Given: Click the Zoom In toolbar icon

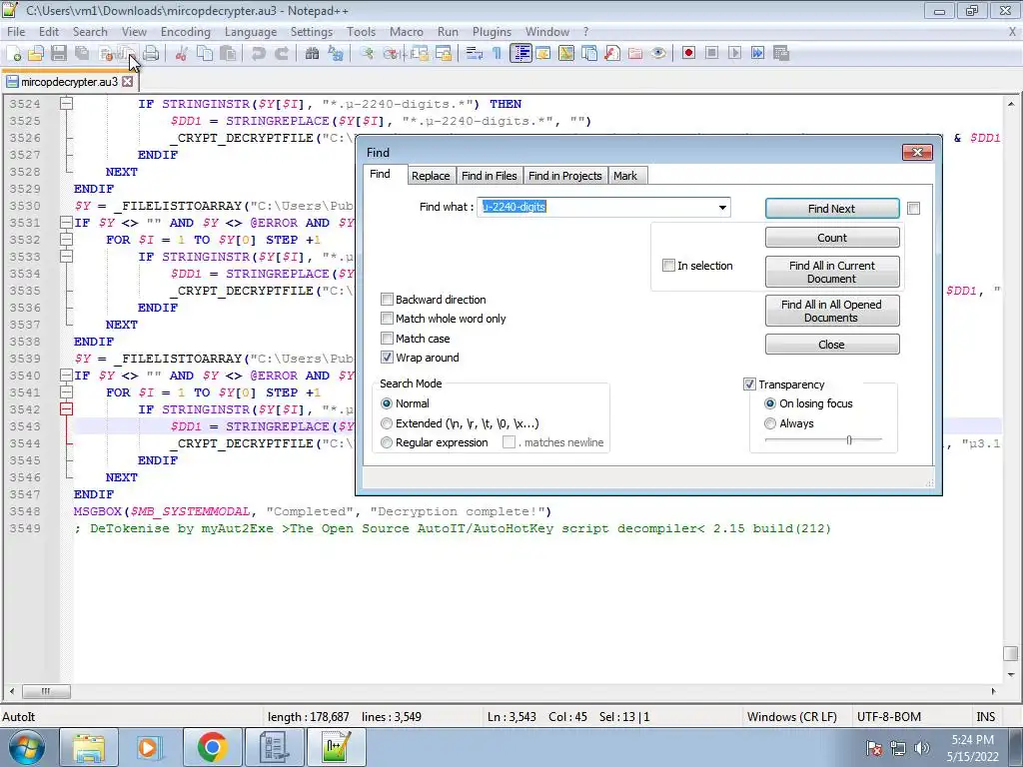Looking at the screenshot, I should tap(366, 54).
